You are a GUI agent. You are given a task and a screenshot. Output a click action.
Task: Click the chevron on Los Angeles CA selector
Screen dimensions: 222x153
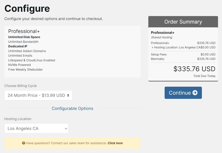click(66, 128)
